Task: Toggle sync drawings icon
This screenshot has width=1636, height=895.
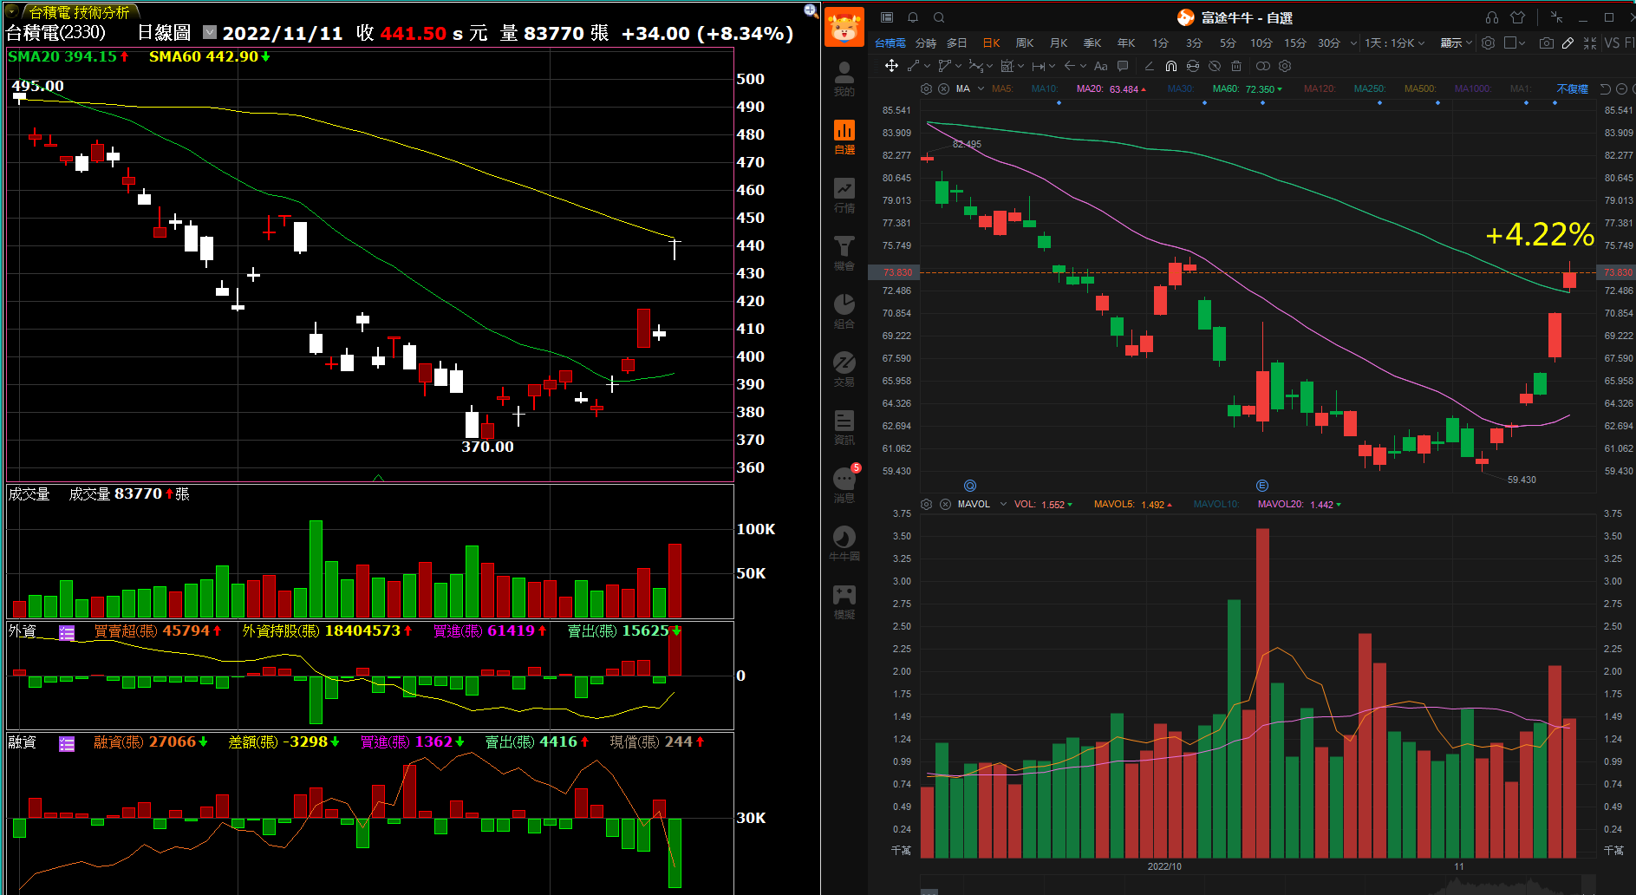Action: (x=1193, y=66)
